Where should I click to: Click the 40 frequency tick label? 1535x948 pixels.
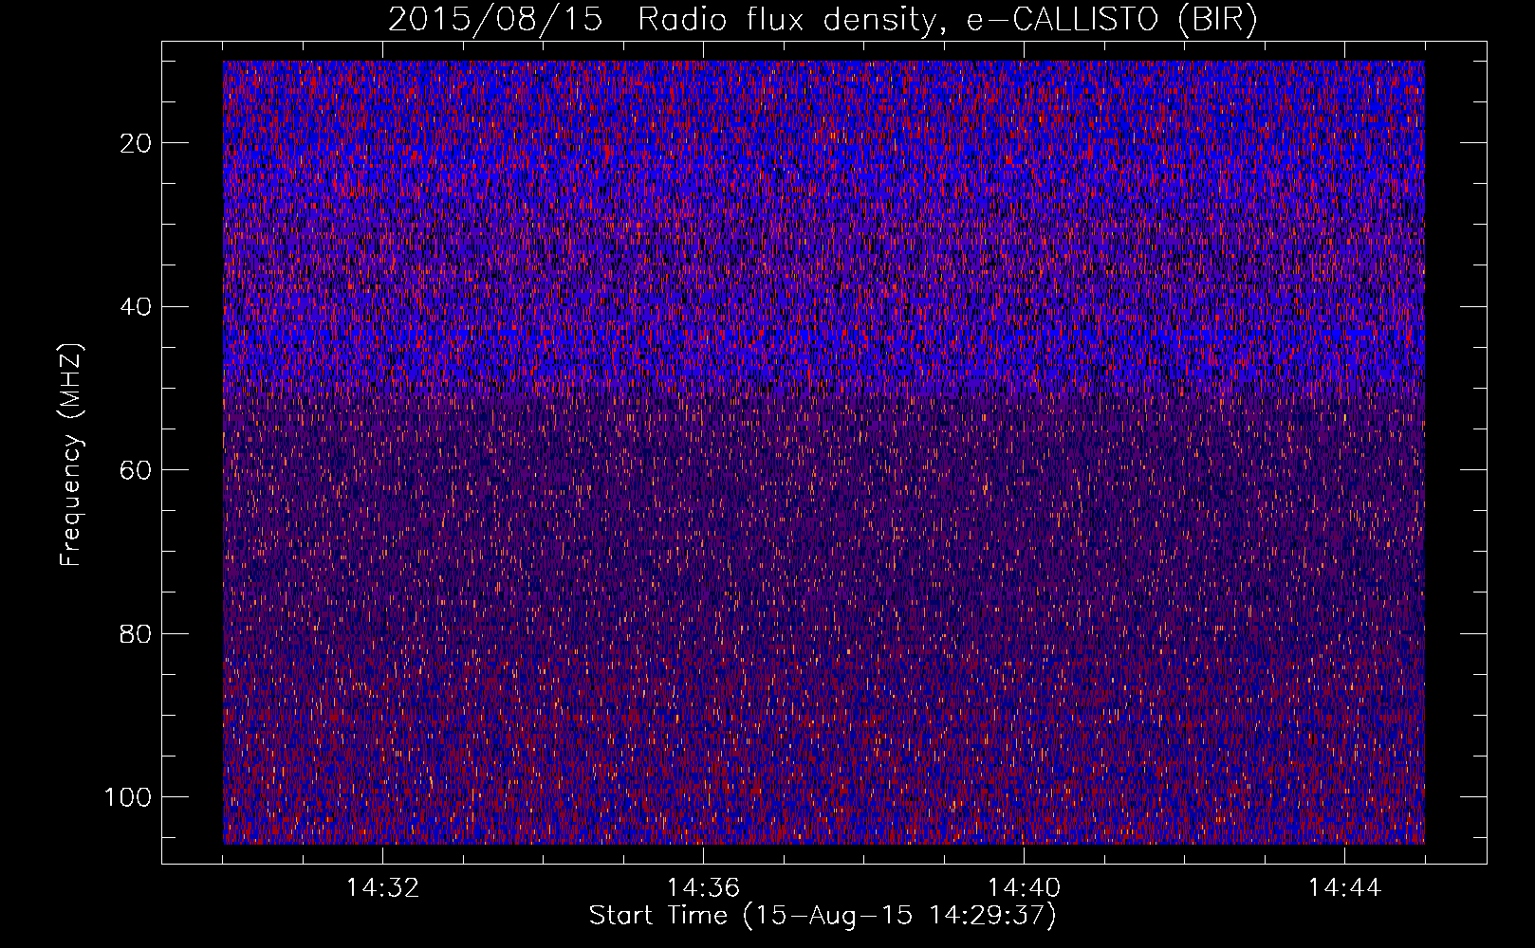point(137,307)
